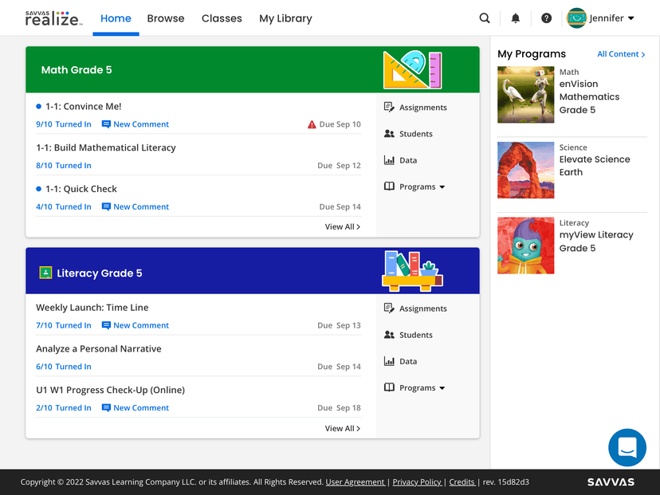
Task: Open the Elevate Science Earth program thumbnail
Action: pyautogui.click(x=525, y=170)
